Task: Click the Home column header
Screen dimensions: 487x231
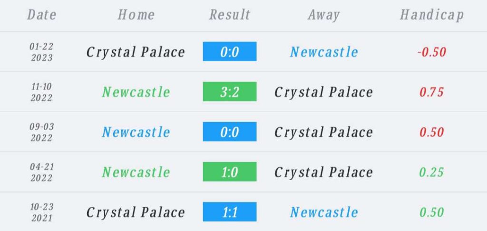Action: click(x=136, y=15)
